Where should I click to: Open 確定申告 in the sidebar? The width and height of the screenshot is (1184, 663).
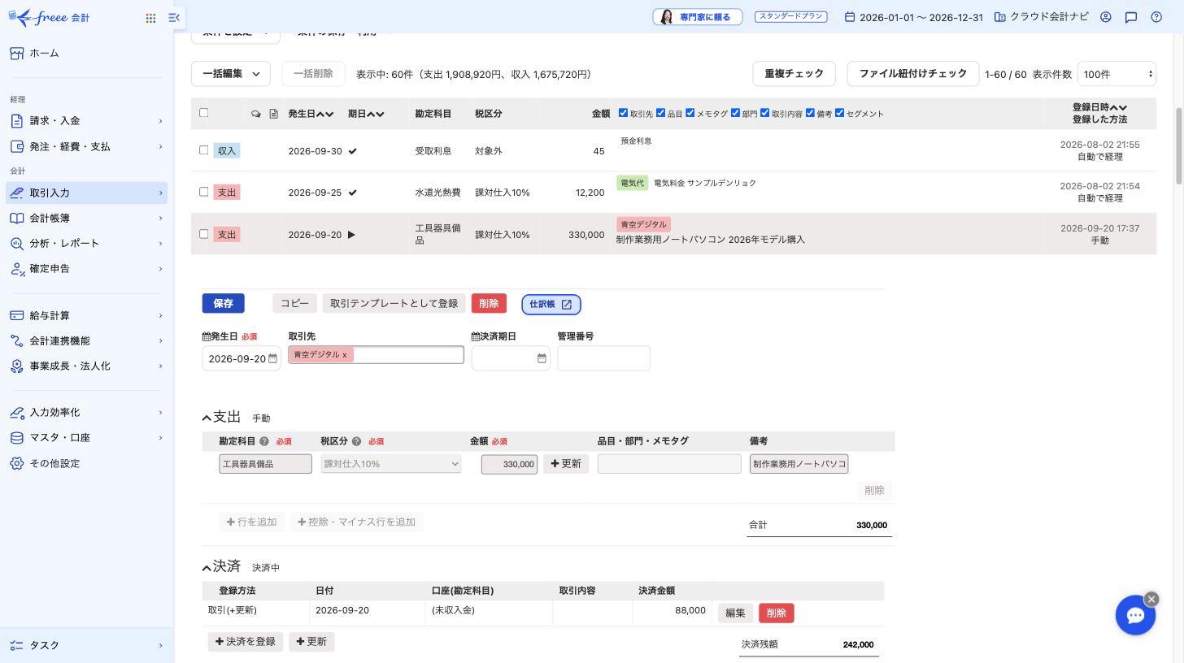87,269
